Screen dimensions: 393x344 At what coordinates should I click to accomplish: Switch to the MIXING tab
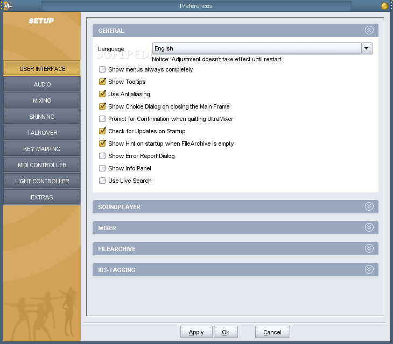tap(41, 101)
